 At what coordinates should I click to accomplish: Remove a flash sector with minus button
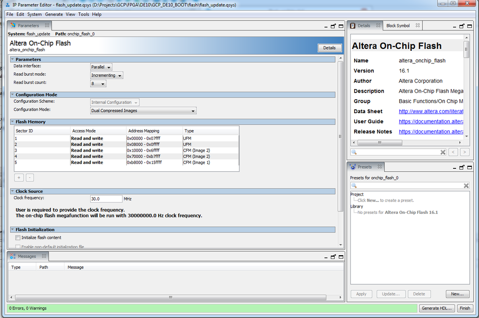coord(30,177)
